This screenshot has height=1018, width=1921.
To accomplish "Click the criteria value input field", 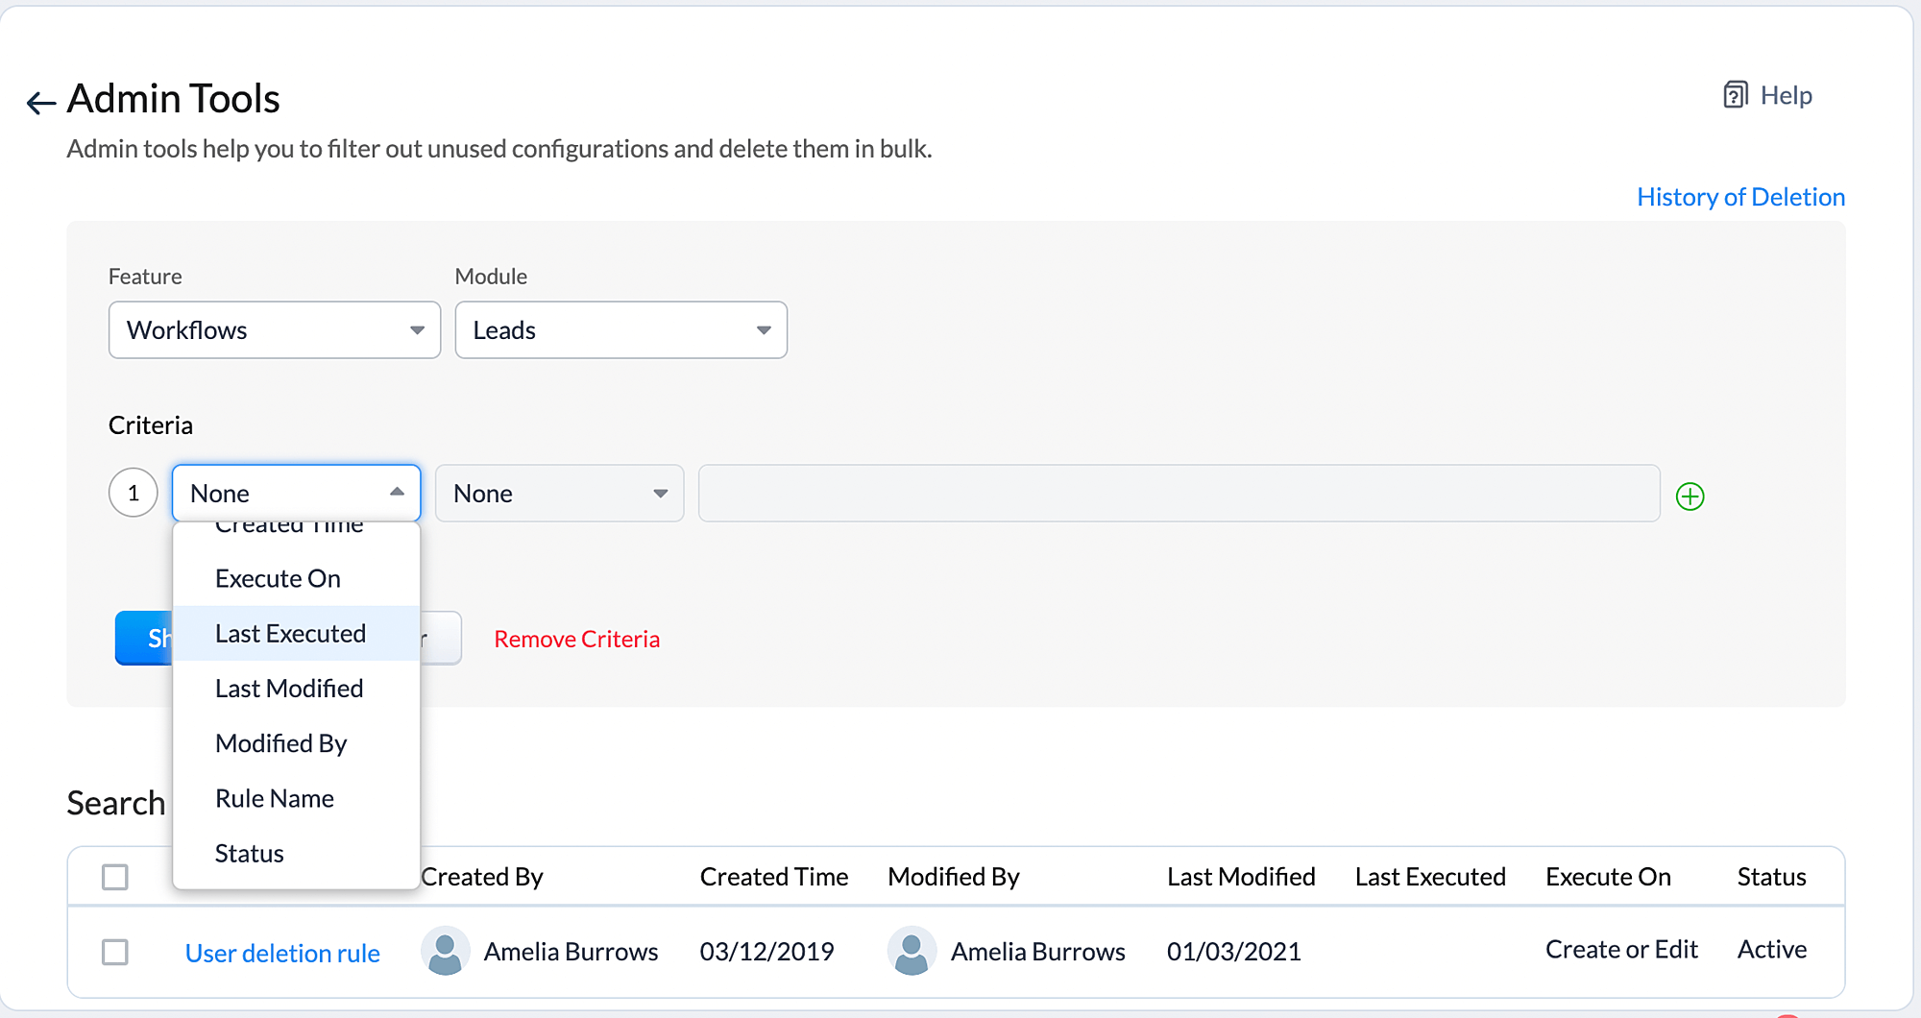I will point(1179,494).
